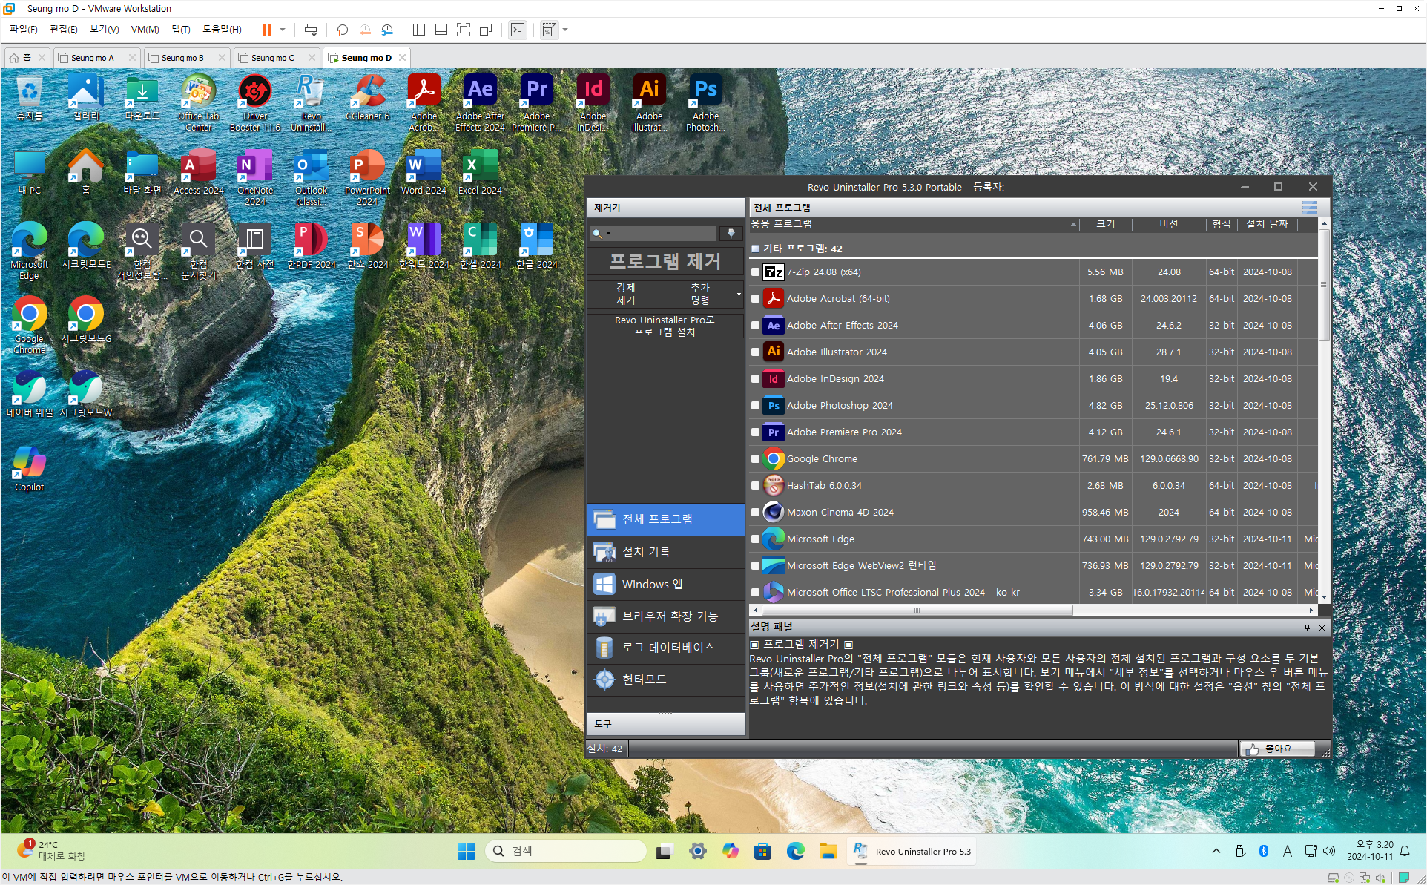Click the program search input field
1427x885 pixels.
663,234
